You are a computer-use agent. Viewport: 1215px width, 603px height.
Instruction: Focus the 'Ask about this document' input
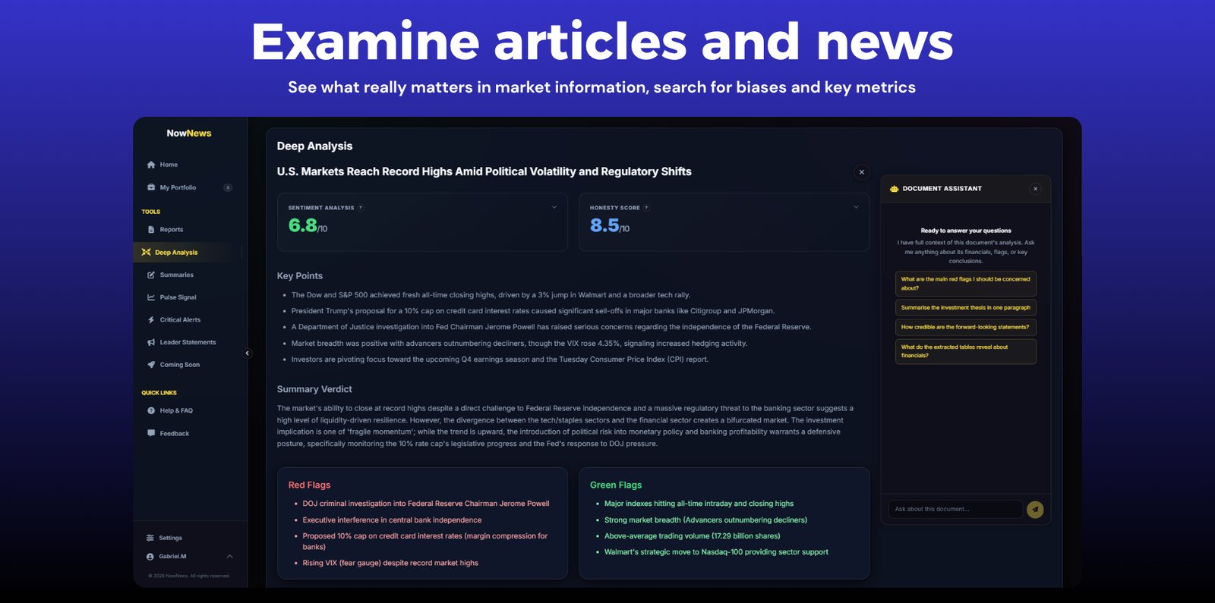[x=955, y=510]
